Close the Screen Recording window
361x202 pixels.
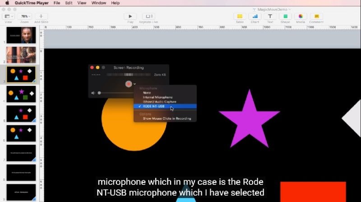[92, 67]
